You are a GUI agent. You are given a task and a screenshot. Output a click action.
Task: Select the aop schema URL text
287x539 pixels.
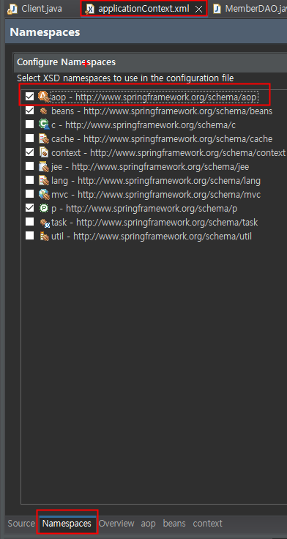click(165, 97)
